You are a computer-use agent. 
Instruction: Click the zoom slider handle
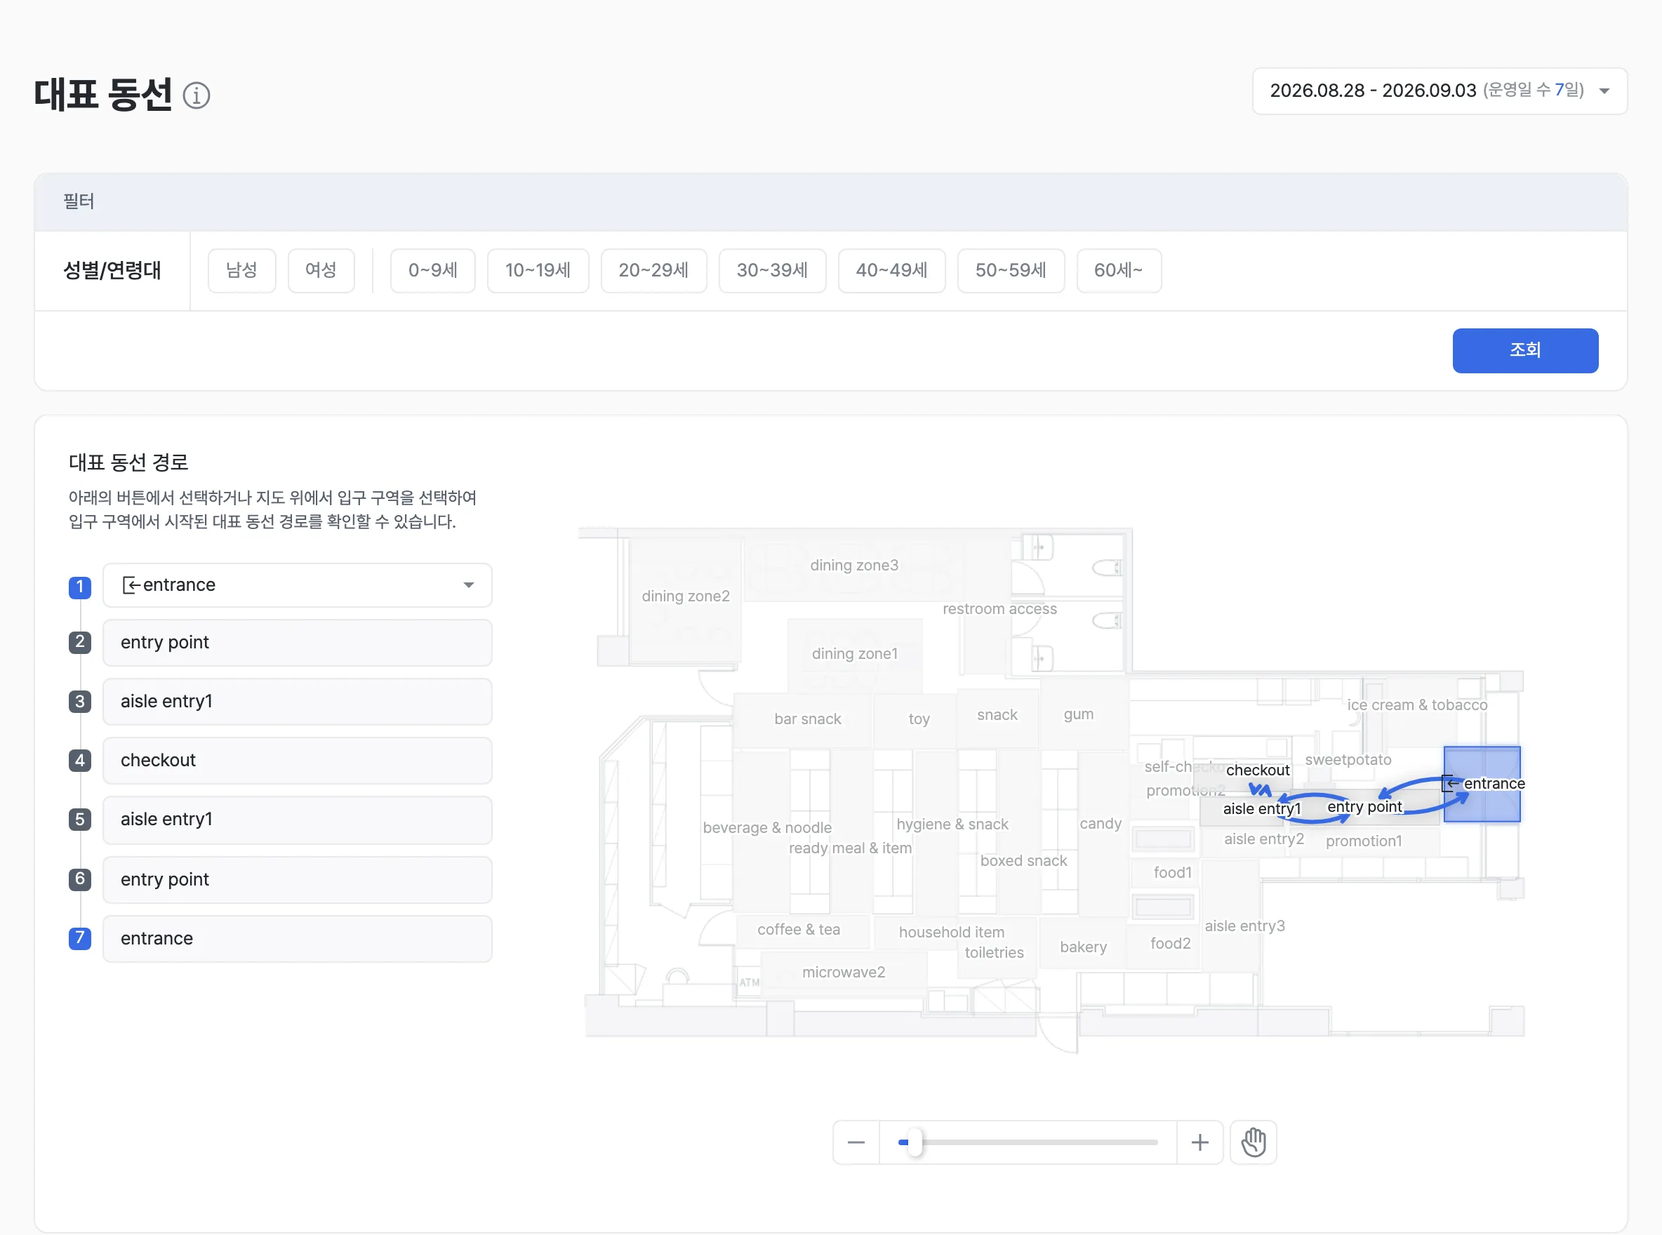click(x=915, y=1142)
